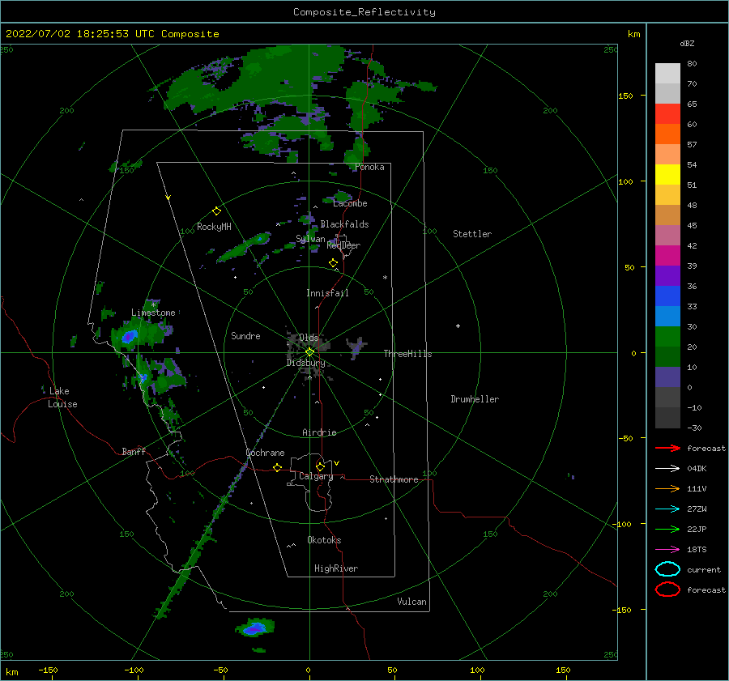The image size is (729, 681).
Task: Click yellow diamond marker near RockyMH
Action: coord(216,211)
